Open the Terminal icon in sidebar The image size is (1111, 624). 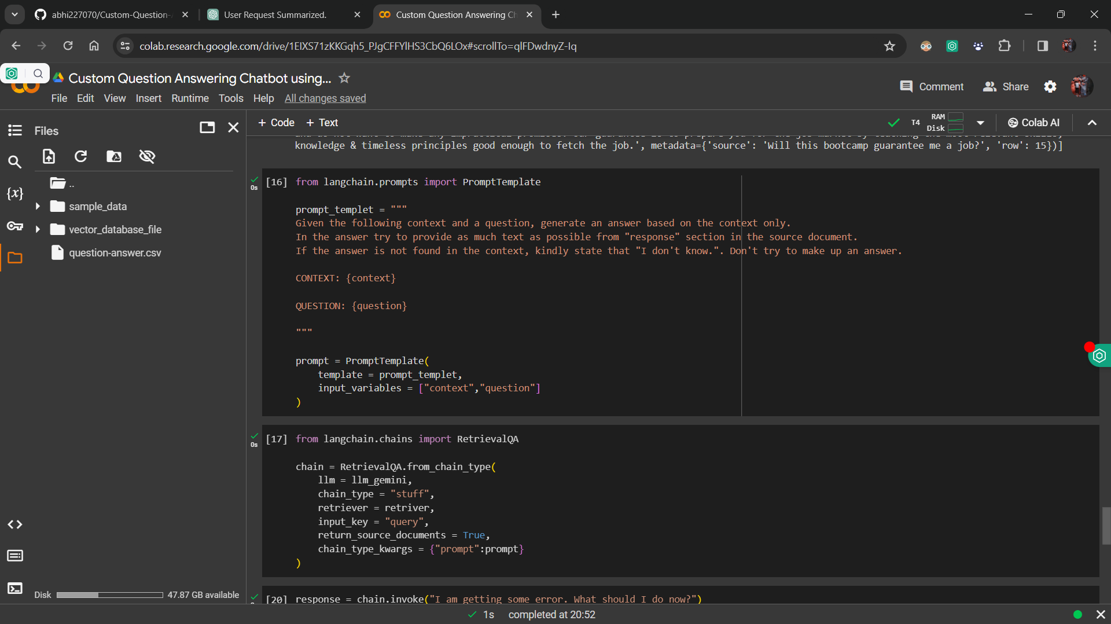(15, 589)
